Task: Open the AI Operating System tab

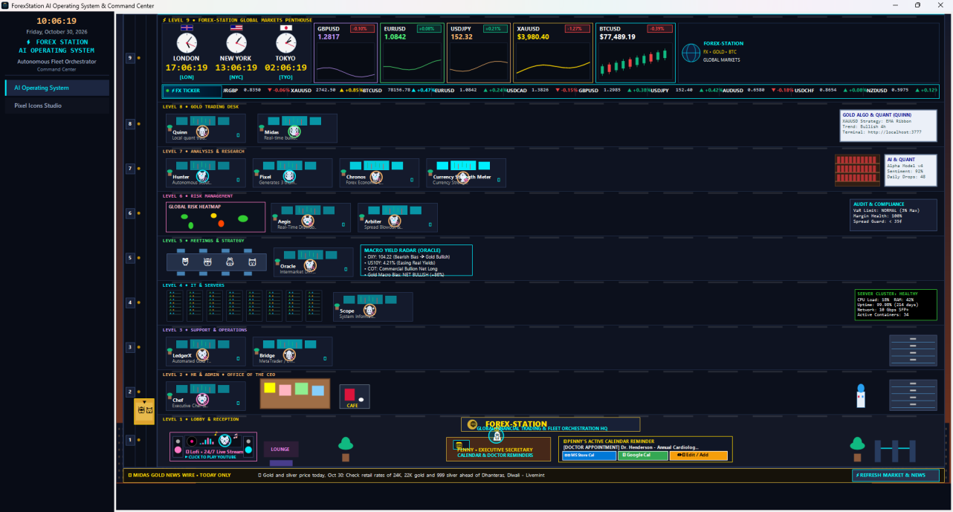Action: [x=57, y=88]
